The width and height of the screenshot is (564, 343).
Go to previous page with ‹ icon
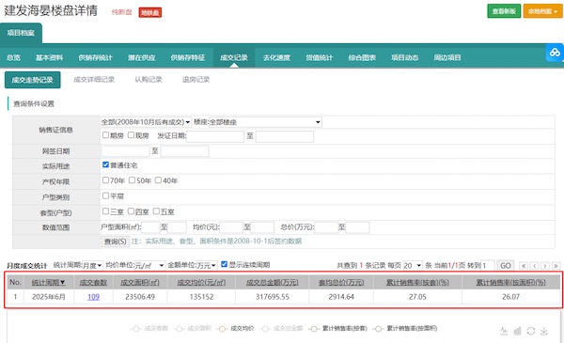(x=535, y=266)
